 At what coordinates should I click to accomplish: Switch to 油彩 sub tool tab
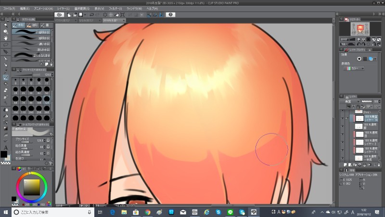pyautogui.click(x=32, y=25)
